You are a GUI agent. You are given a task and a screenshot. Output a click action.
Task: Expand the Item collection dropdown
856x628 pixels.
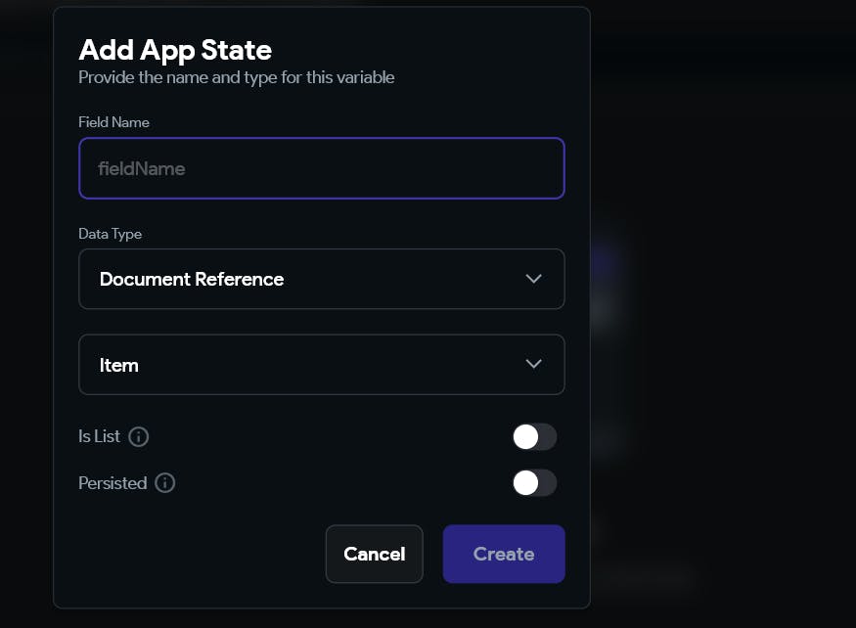[321, 365]
